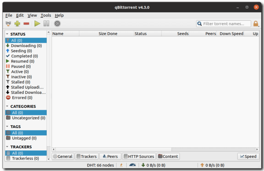
Task: Sort by the Down Speed column header
Action: coord(230,34)
